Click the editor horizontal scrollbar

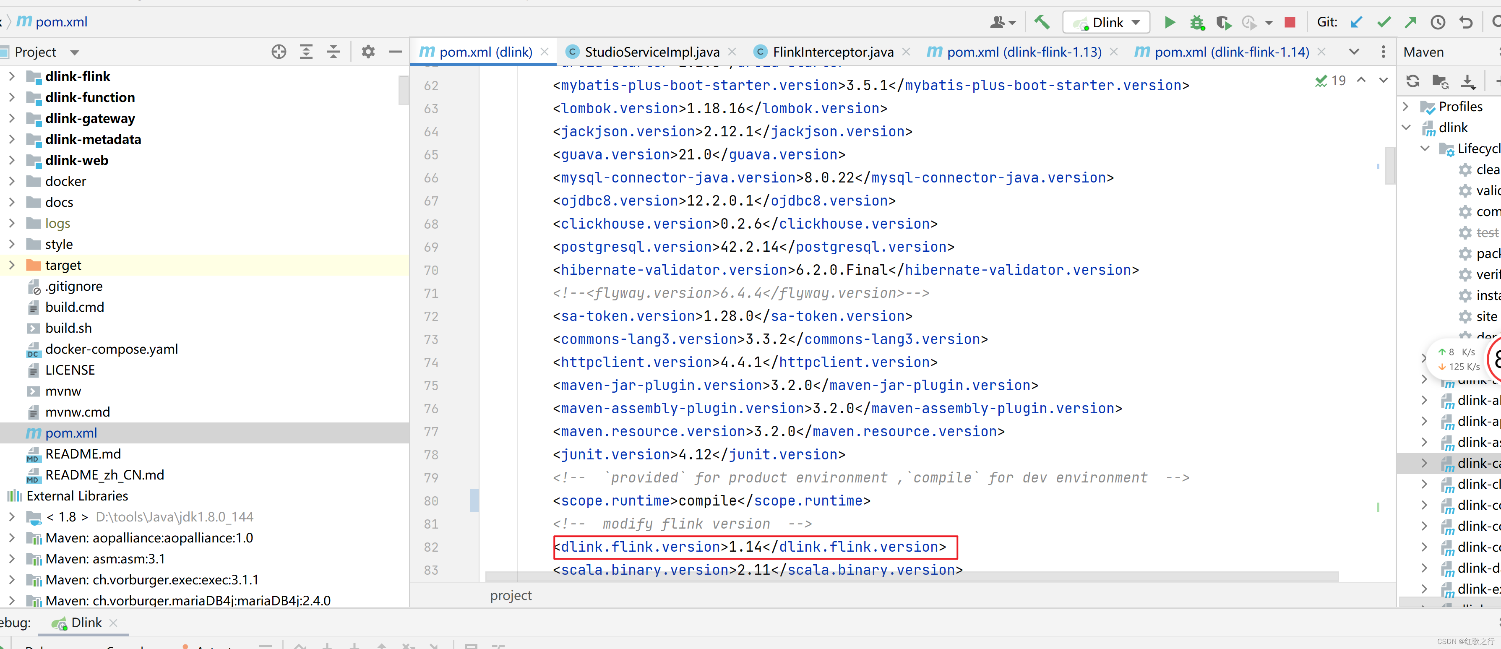tap(911, 577)
